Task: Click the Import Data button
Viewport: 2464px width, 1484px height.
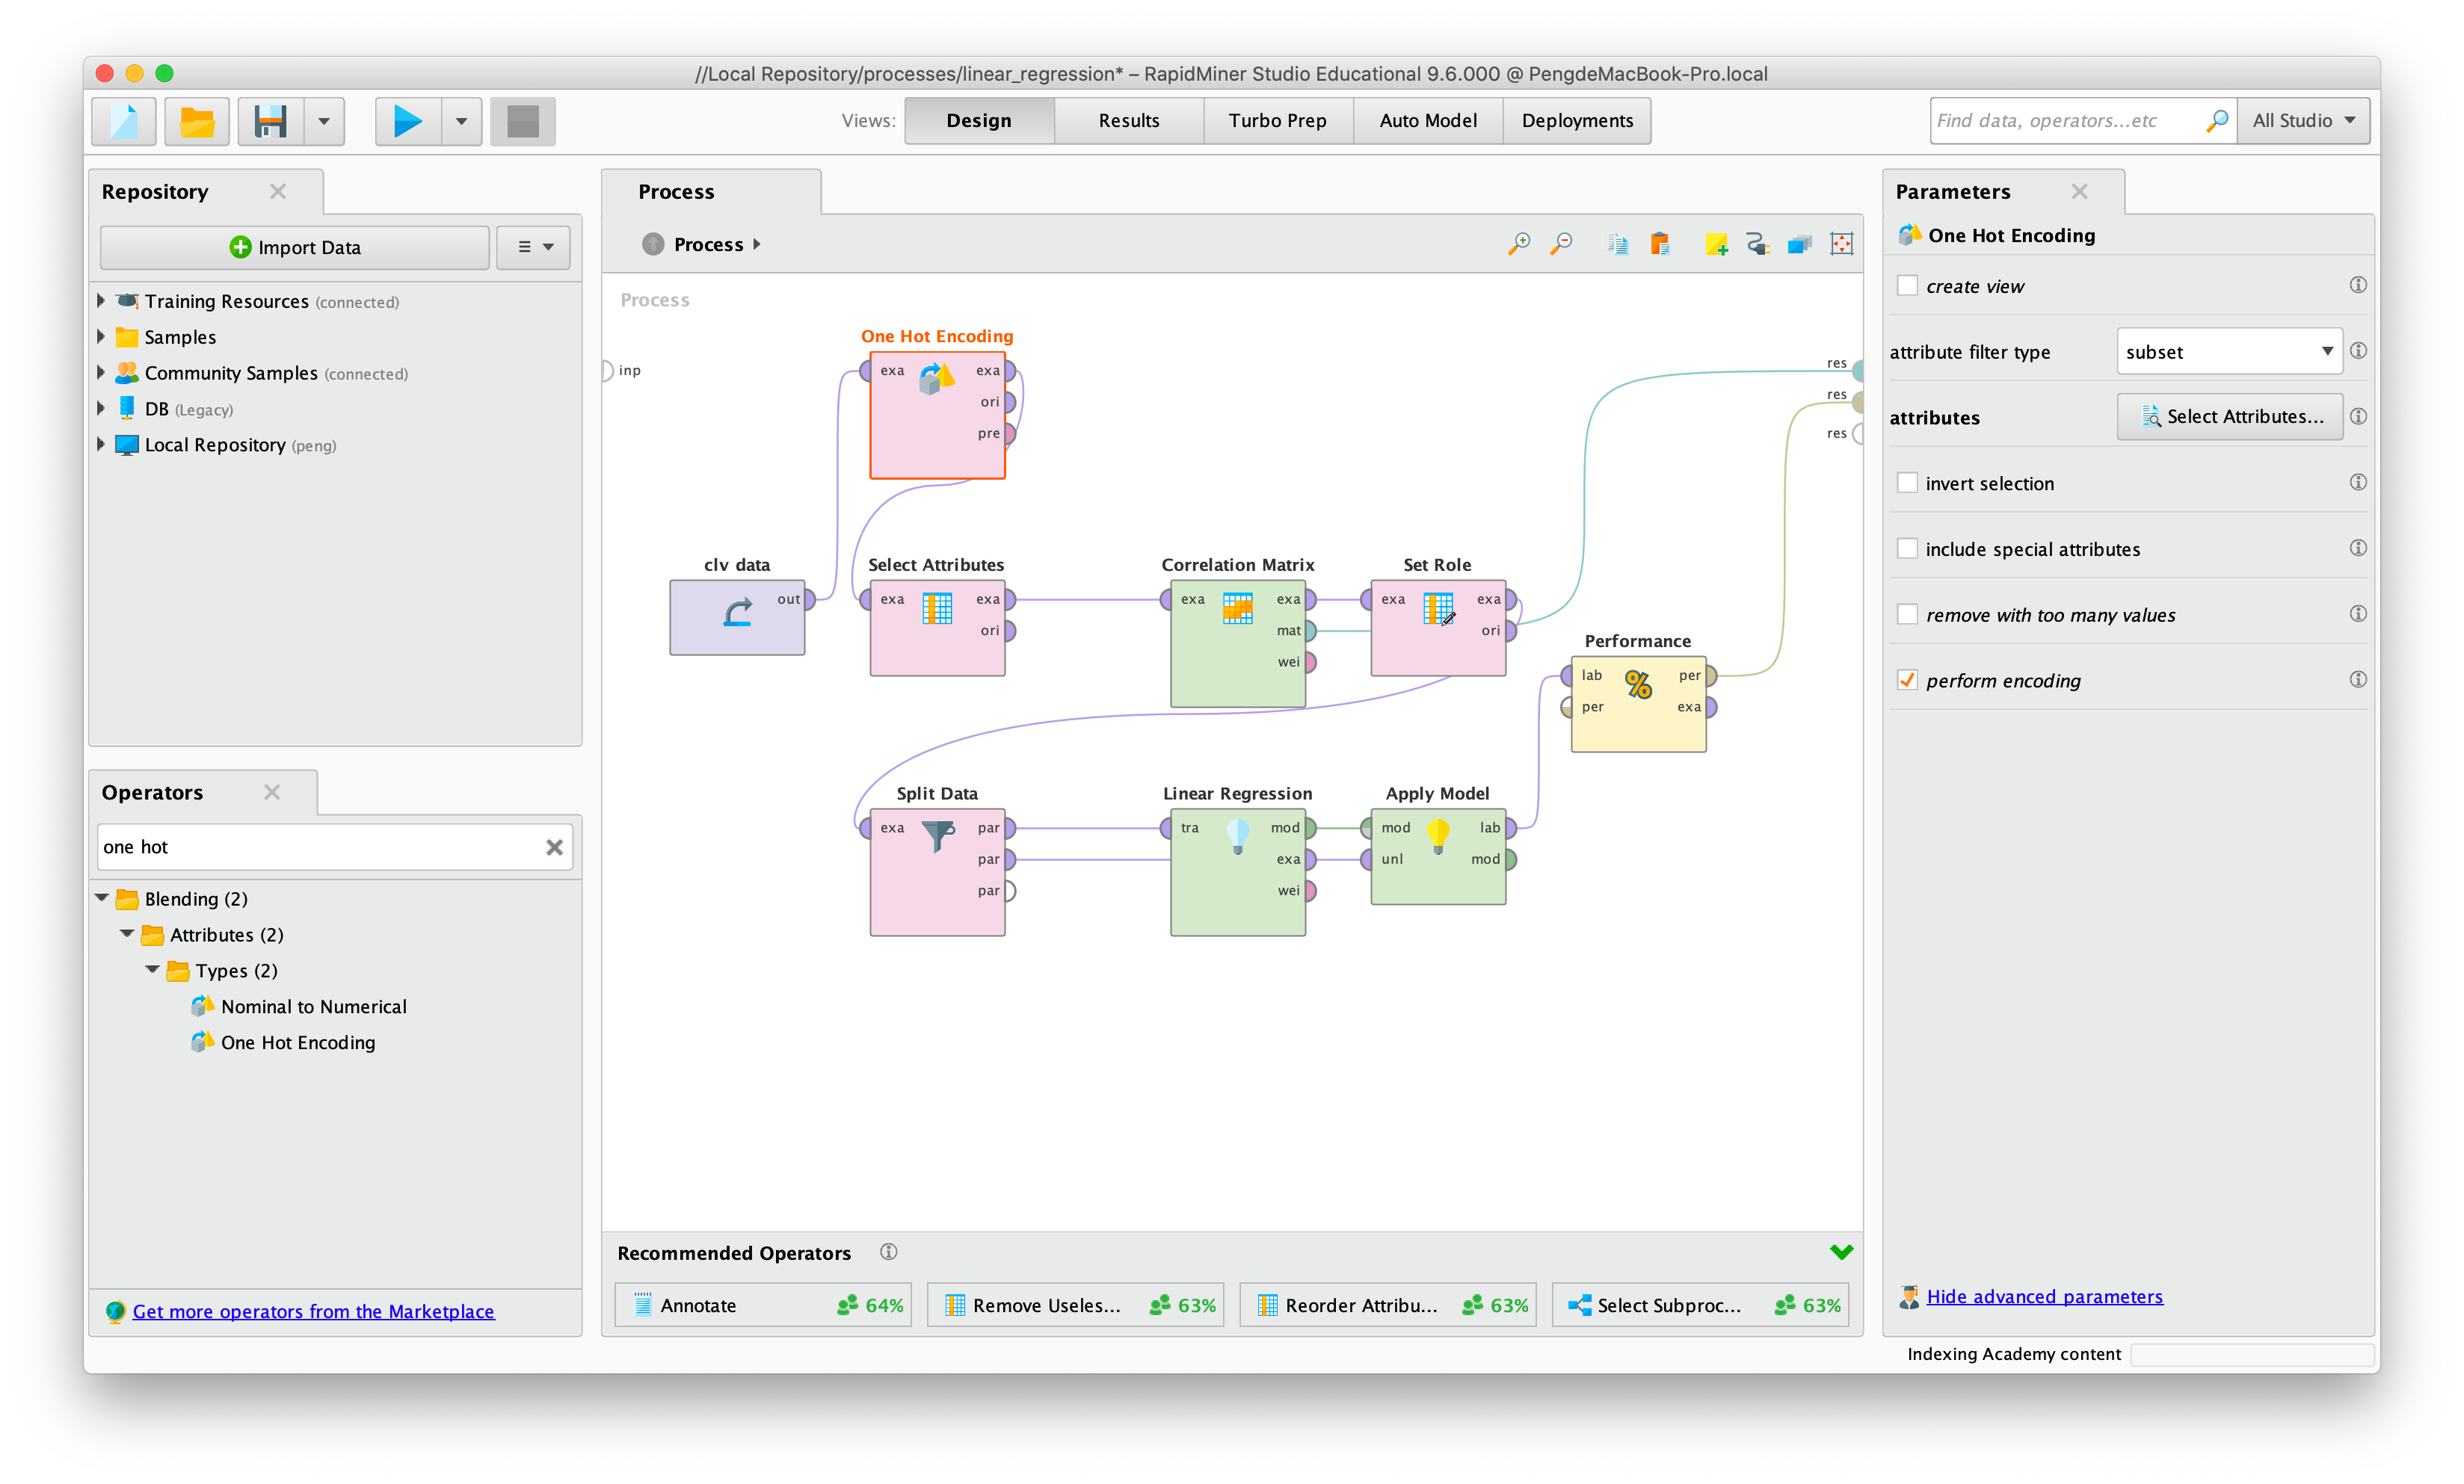Action: [295, 247]
